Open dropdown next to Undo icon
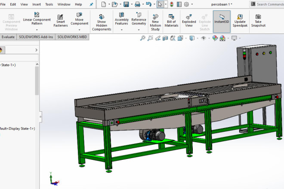 click(x=154, y=4)
